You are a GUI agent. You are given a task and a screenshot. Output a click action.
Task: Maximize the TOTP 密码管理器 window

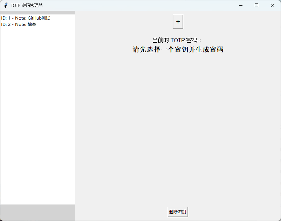pyautogui.click(x=256, y=5)
